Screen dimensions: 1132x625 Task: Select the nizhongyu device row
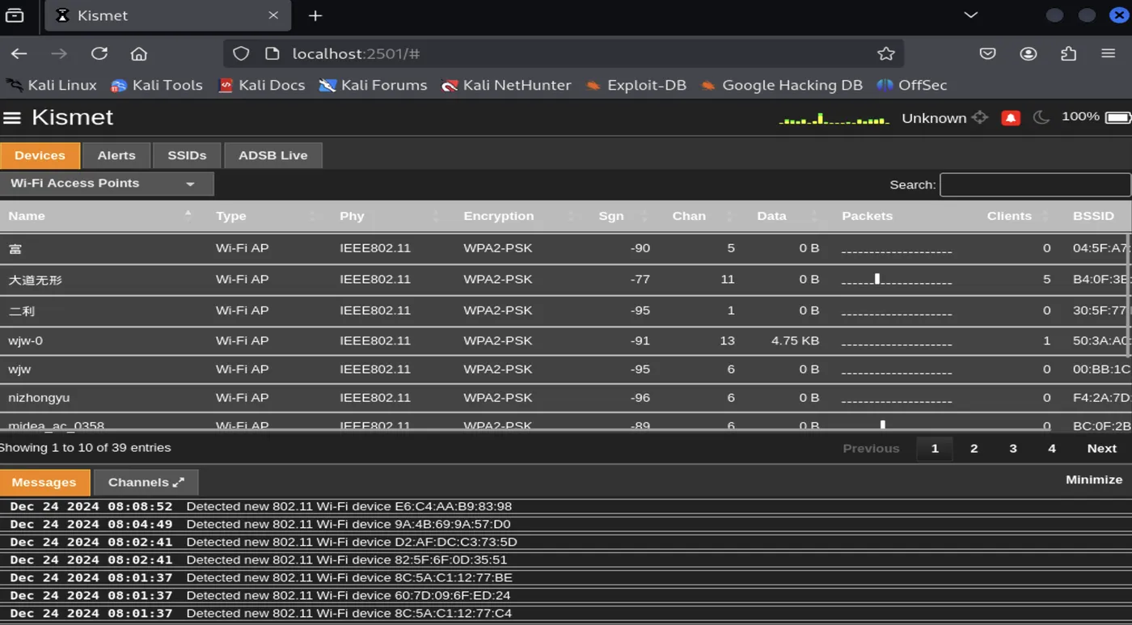pyautogui.click(x=564, y=398)
